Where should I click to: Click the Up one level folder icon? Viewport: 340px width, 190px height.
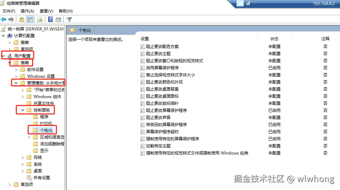(22, 20)
